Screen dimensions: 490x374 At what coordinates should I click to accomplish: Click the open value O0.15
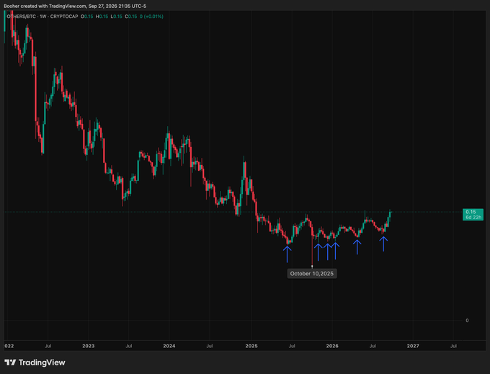coord(87,17)
